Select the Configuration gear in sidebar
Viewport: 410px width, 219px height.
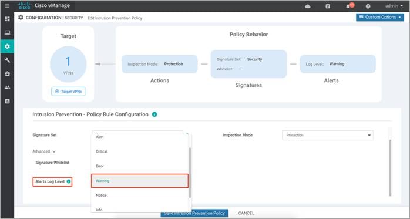coord(7,46)
